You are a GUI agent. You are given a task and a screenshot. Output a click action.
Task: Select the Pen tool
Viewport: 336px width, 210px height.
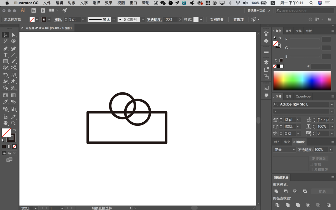click(5, 48)
